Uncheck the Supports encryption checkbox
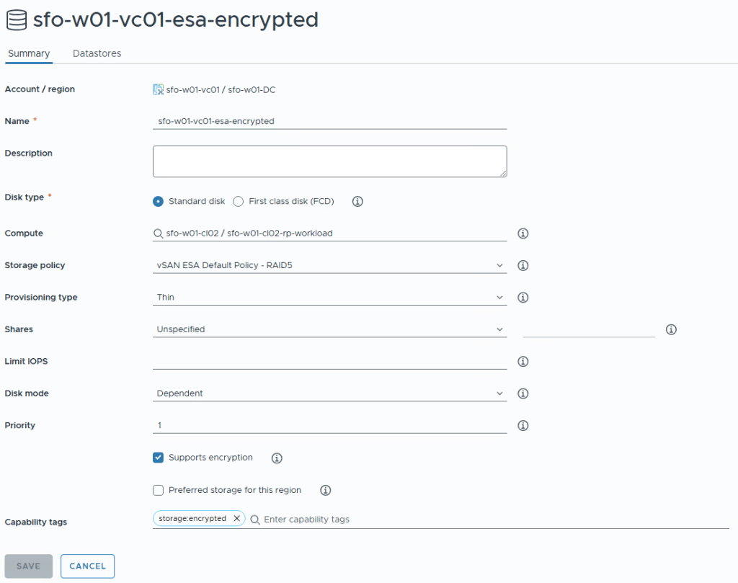The image size is (738, 583). [159, 458]
